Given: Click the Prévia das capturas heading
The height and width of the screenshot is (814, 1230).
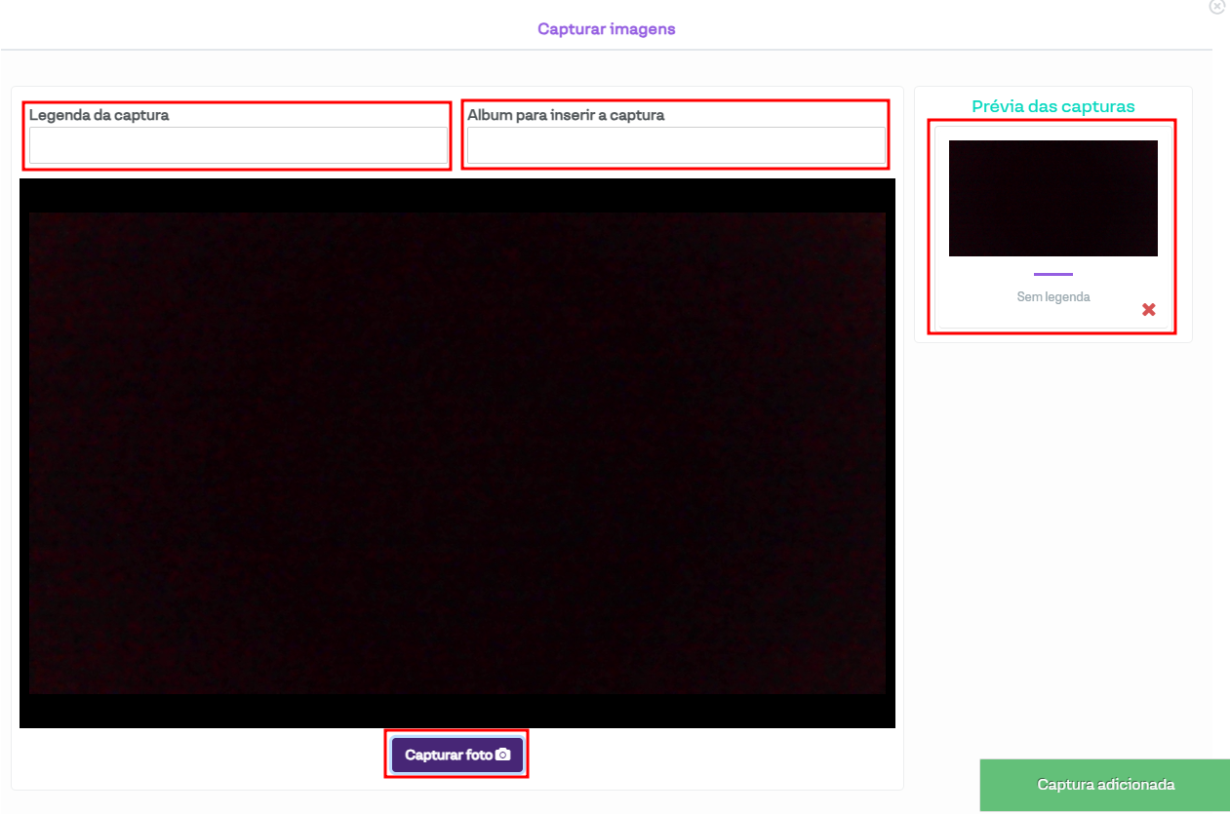Looking at the screenshot, I should tap(1052, 106).
